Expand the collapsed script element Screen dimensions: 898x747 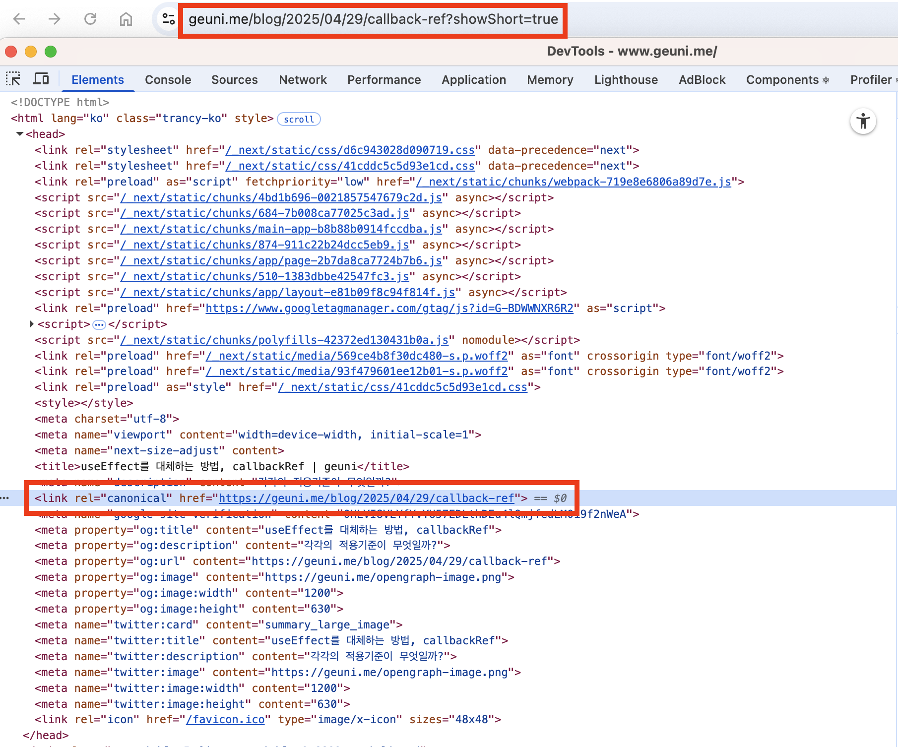tap(32, 324)
